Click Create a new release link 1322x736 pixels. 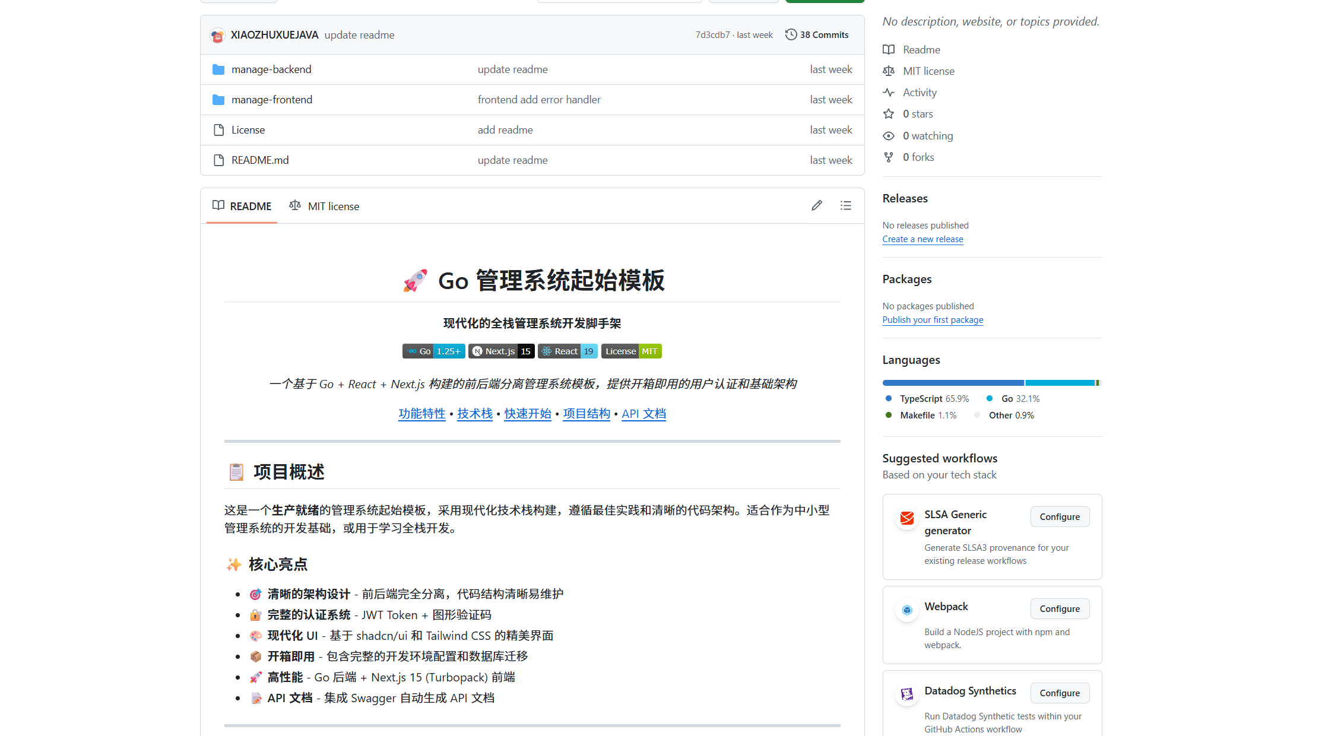922,239
